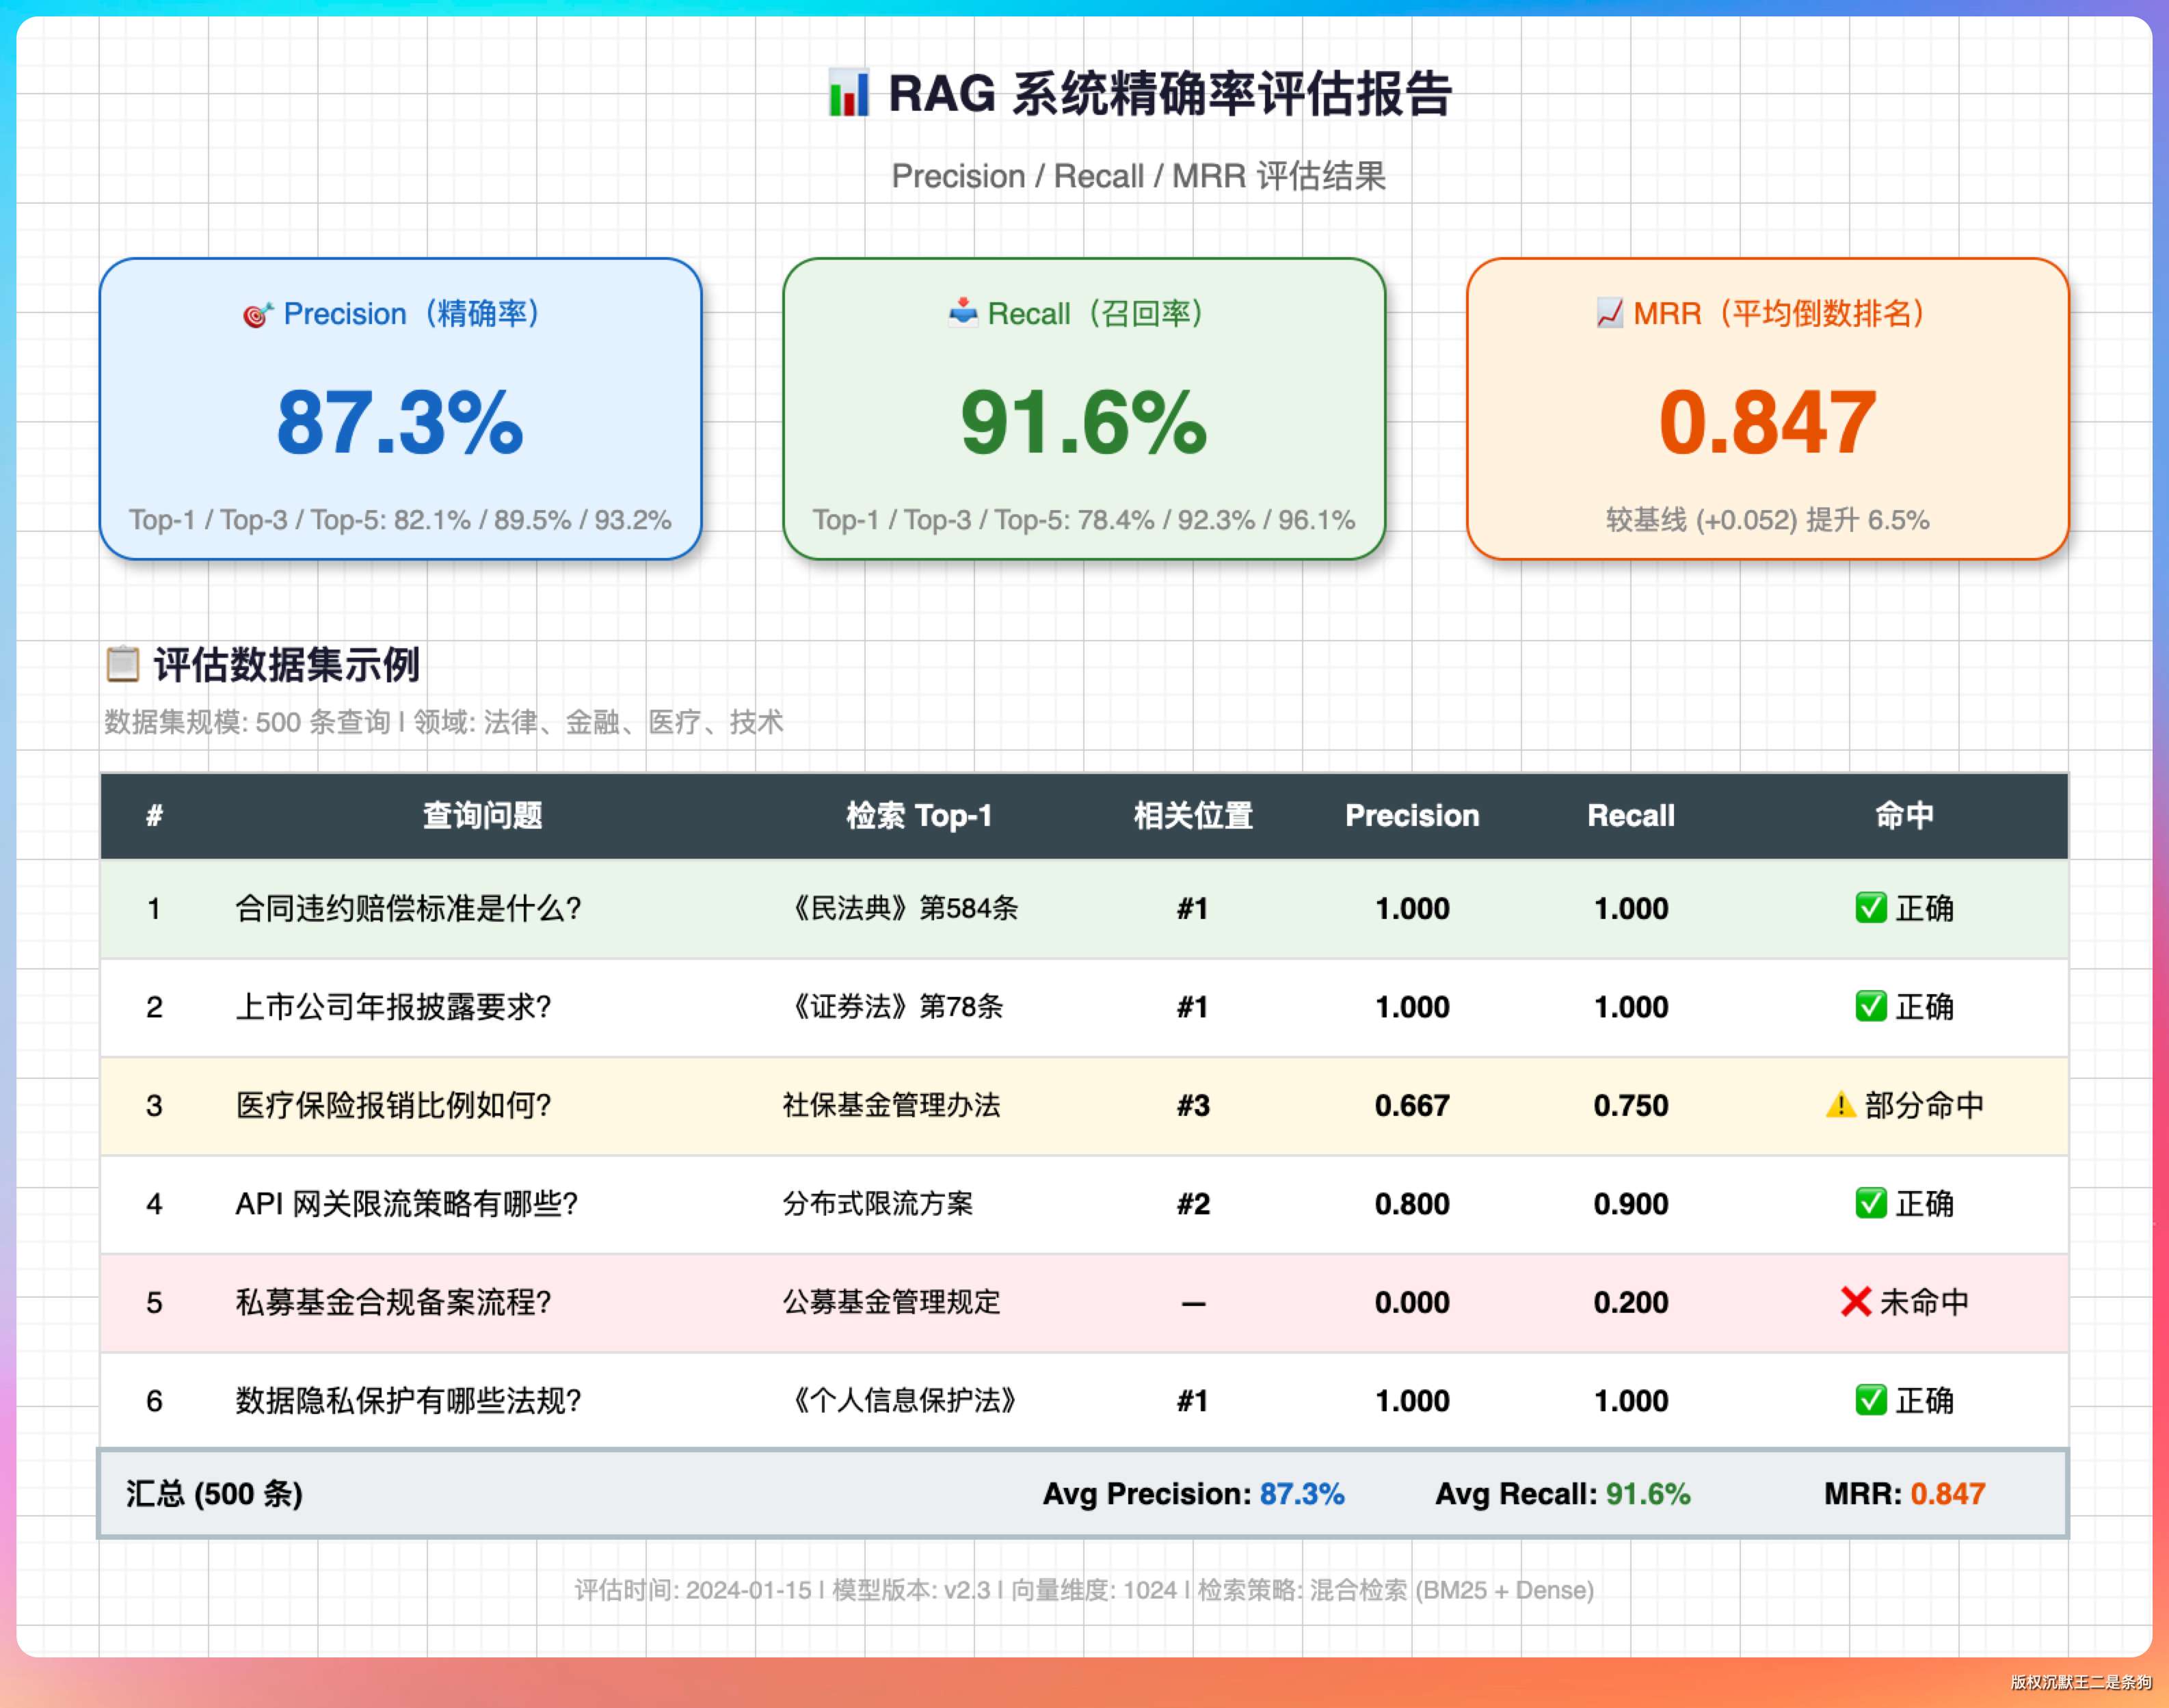Click the 分布式限流方案 cell
Screen dimensions: 2169x1708
tap(878, 1203)
